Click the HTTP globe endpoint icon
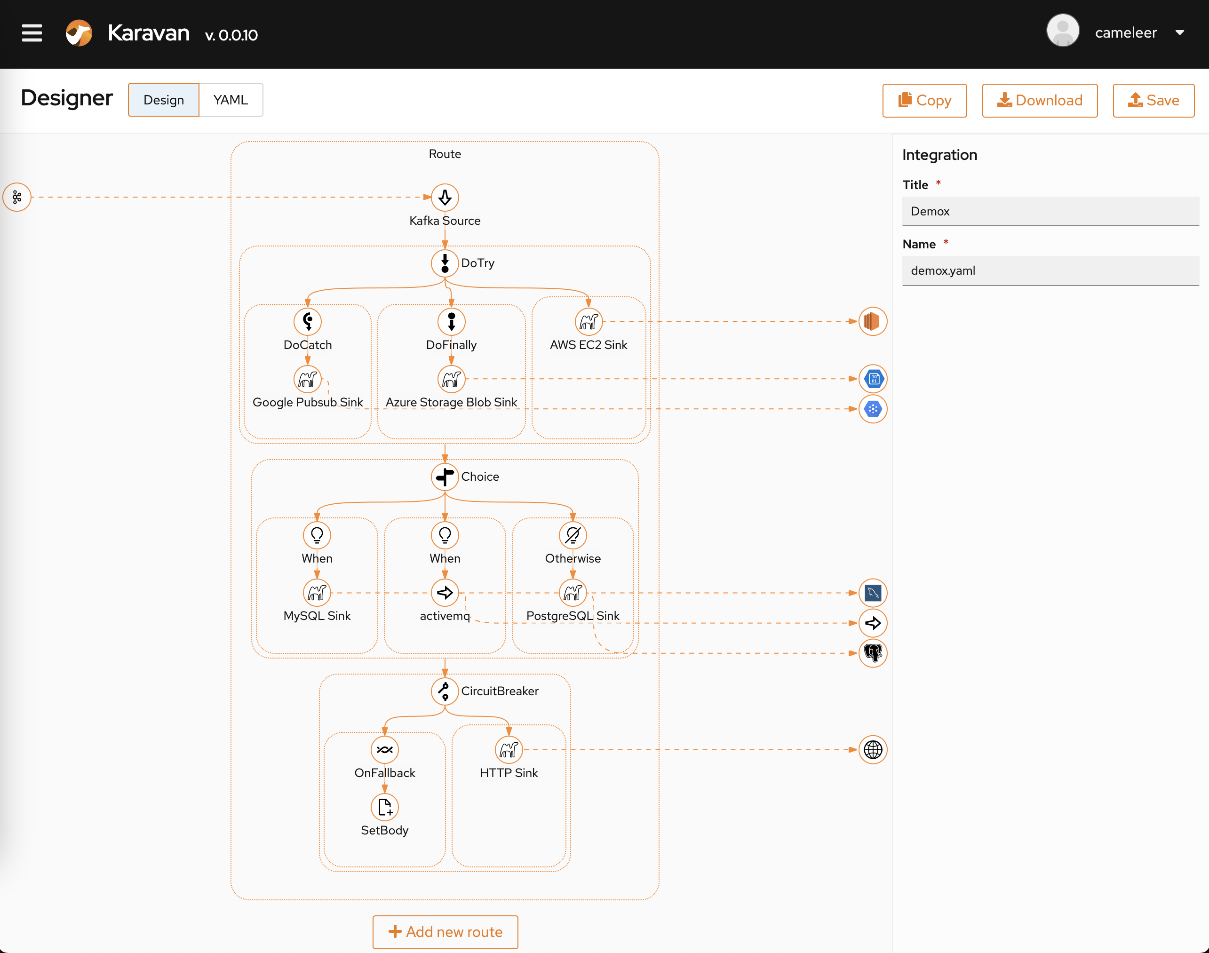Screen dimensions: 1209x953 (x=873, y=750)
